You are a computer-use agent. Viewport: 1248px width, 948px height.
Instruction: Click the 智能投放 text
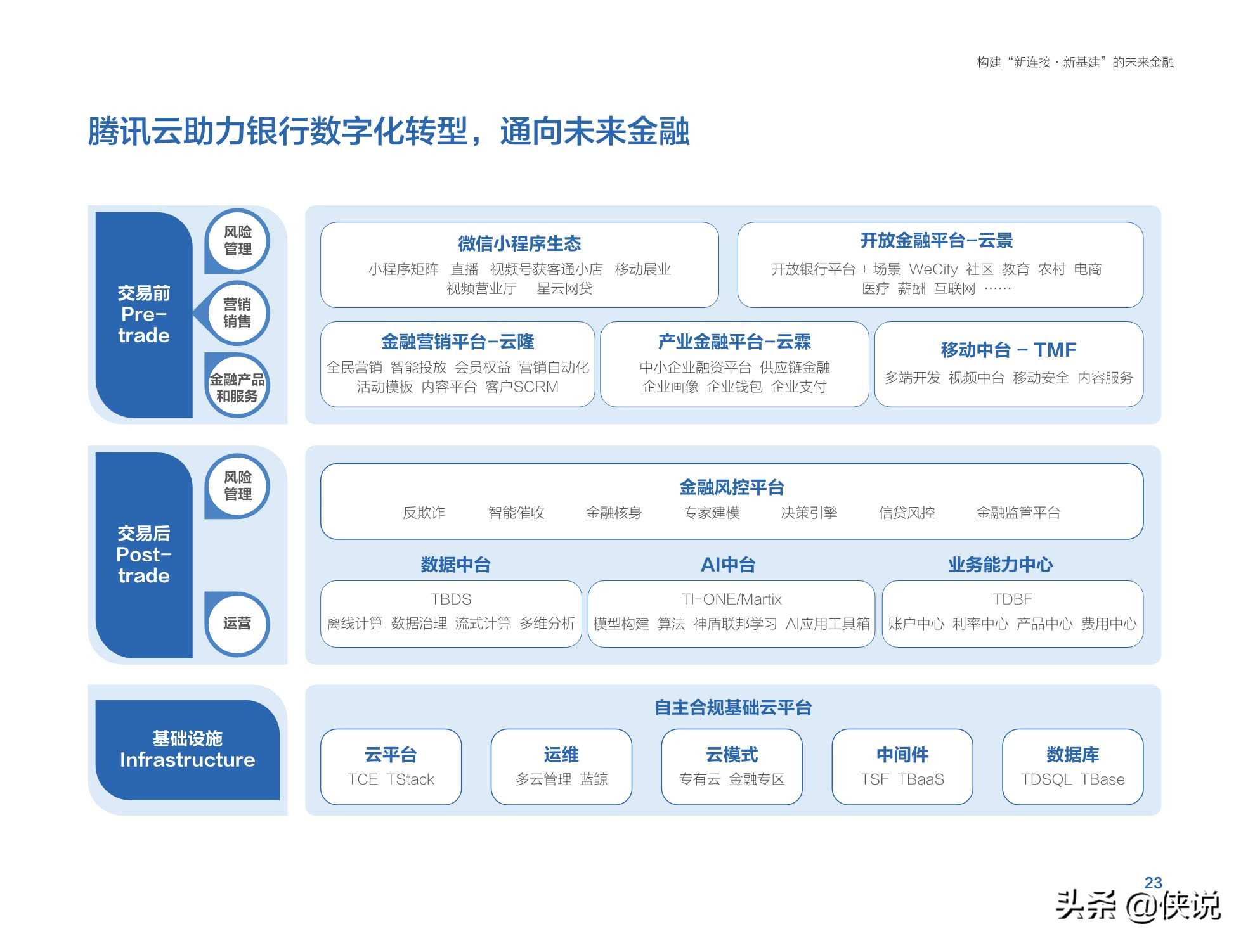(419, 368)
